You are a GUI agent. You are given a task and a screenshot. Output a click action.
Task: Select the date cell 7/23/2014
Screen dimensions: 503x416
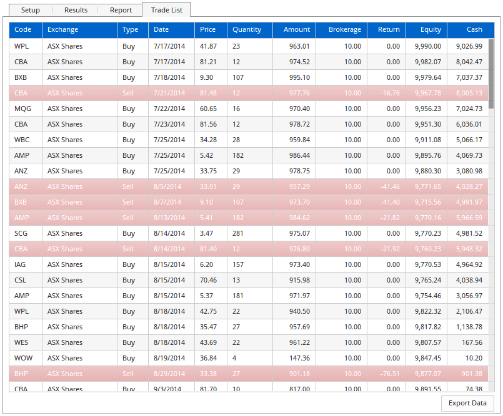172,124
